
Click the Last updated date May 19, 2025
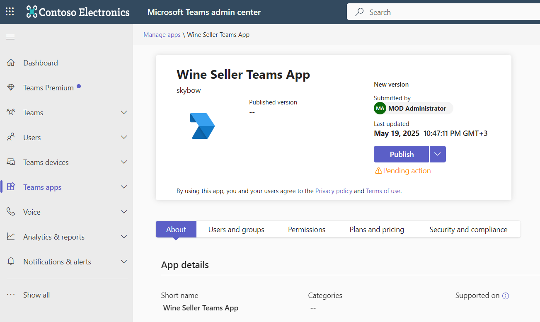click(397, 133)
